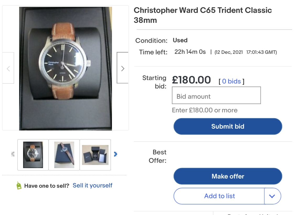Click the next image arrow on main photo

click(x=122, y=68)
